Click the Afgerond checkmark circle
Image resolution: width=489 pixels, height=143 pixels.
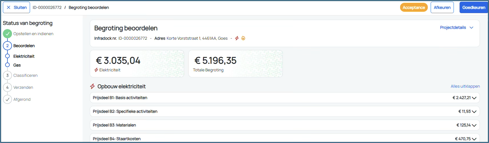click(7, 99)
